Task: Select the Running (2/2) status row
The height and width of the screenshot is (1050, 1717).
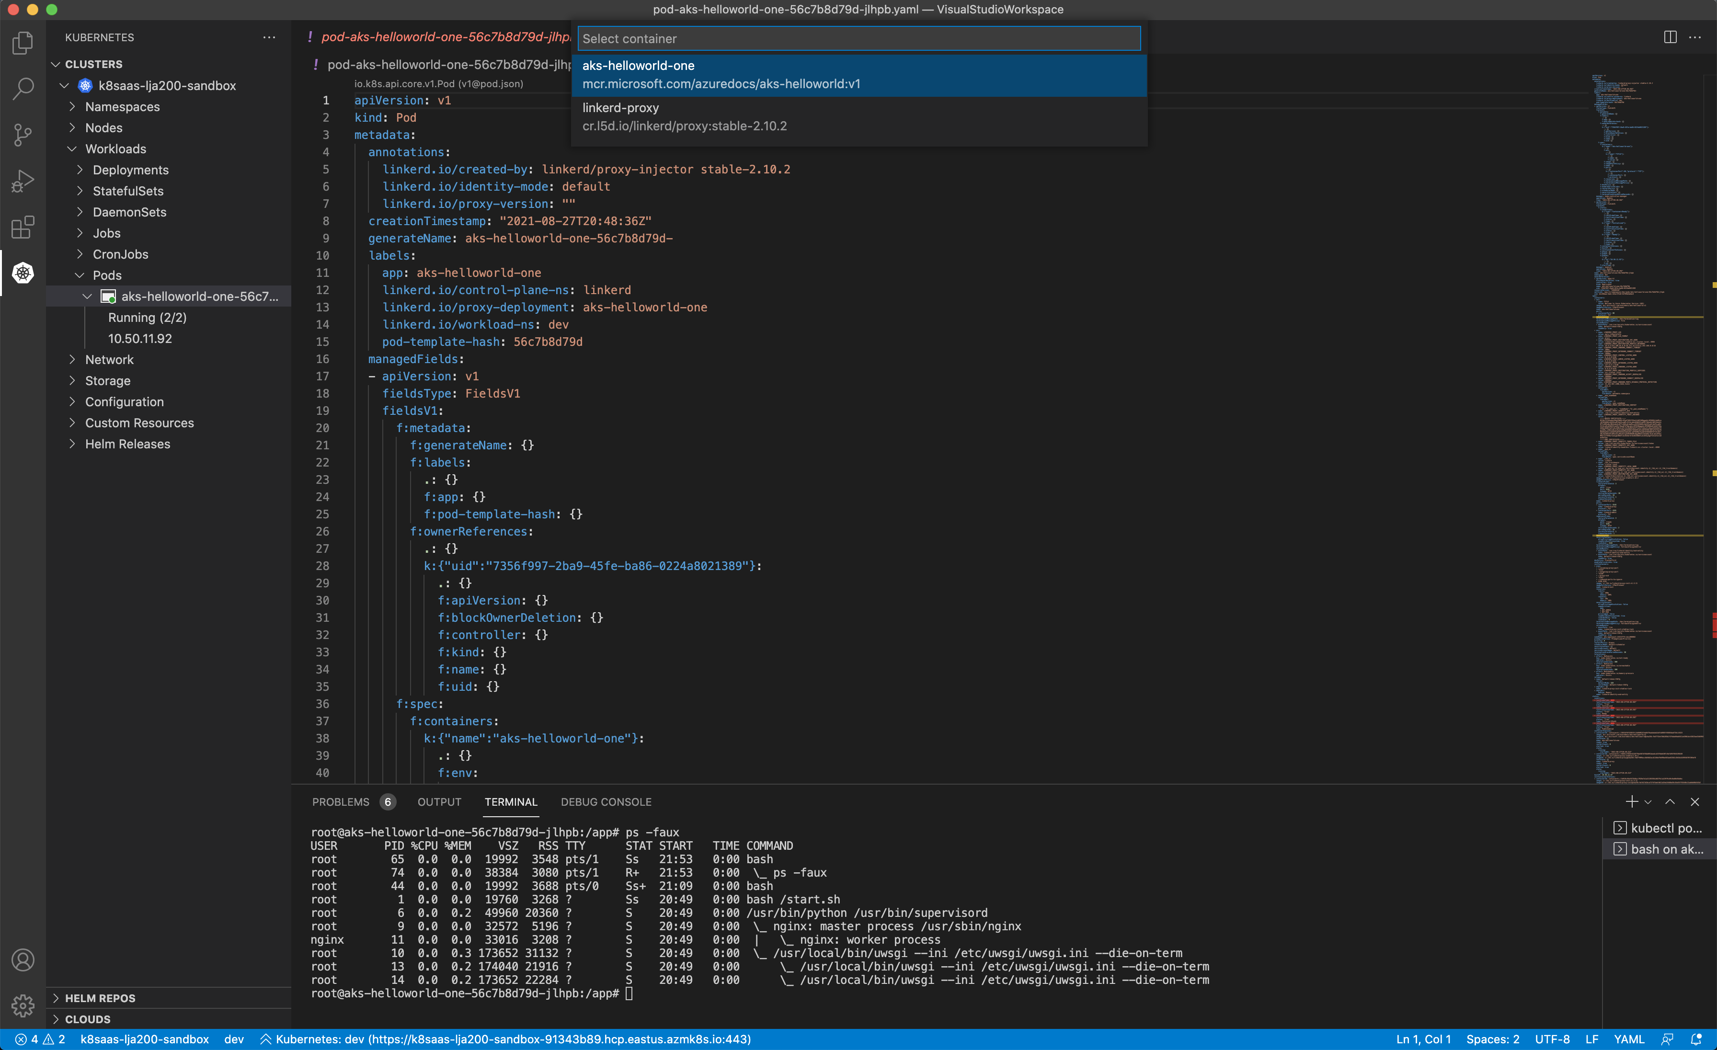Action: 169,318
